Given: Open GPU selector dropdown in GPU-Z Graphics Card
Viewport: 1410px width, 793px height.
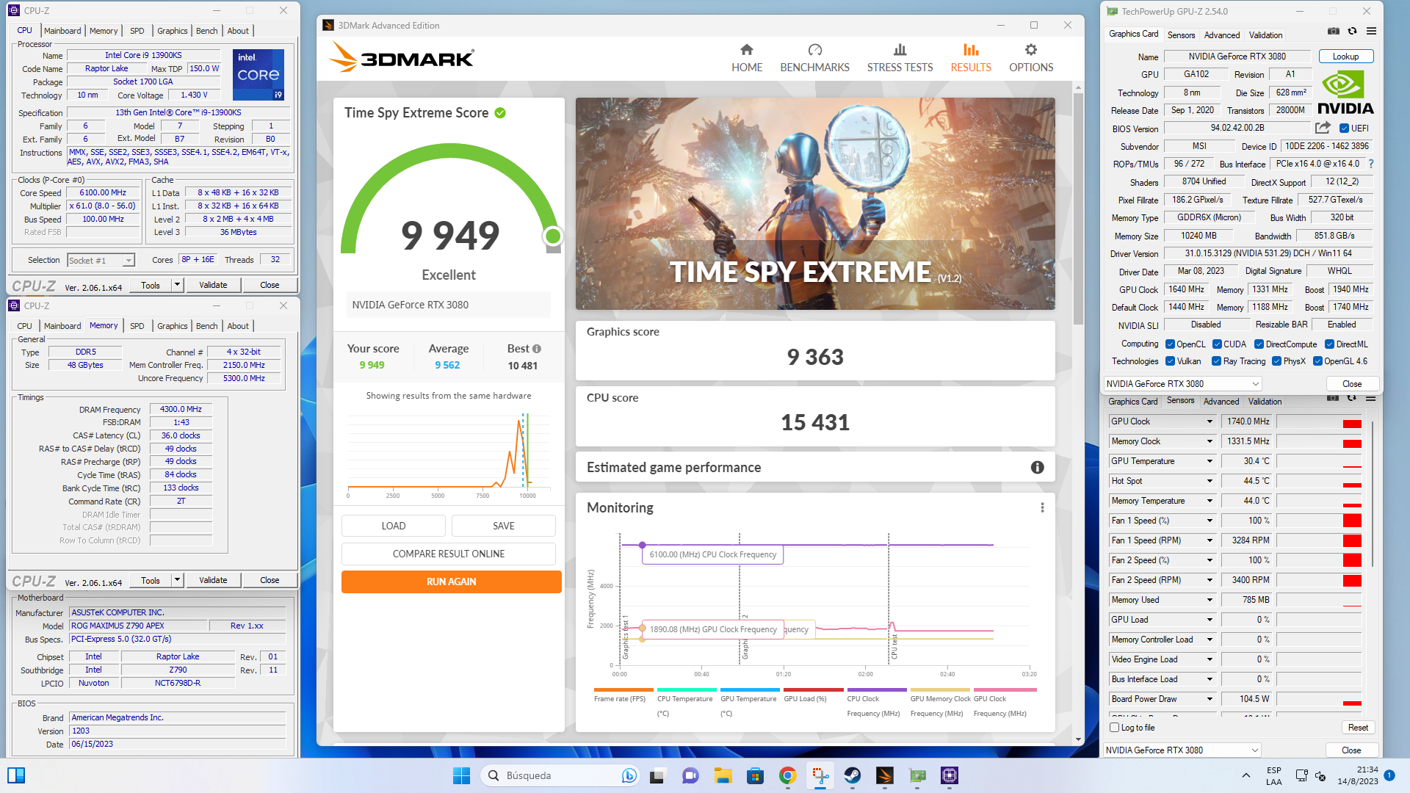Looking at the screenshot, I should click(1255, 384).
